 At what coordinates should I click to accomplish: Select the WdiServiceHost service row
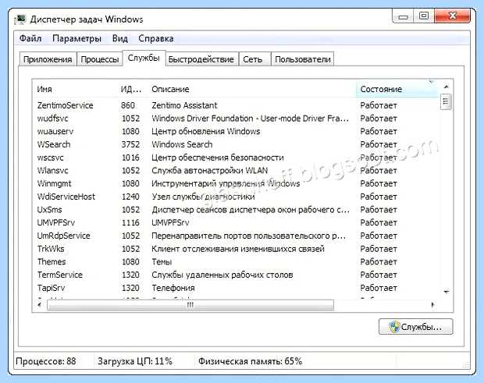point(236,197)
